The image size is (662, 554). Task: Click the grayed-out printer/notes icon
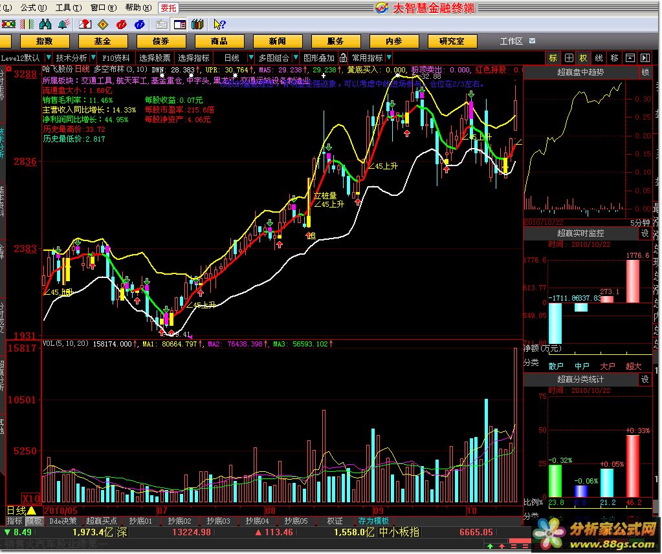point(161,25)
